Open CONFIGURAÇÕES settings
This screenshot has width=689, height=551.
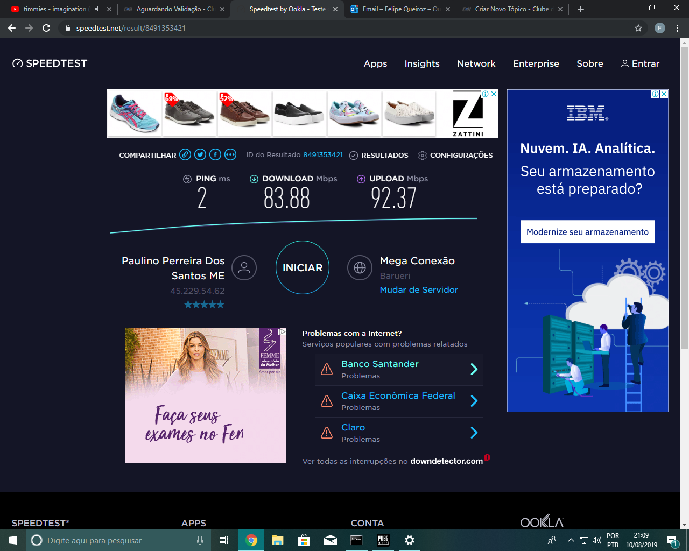pos(455,155)
